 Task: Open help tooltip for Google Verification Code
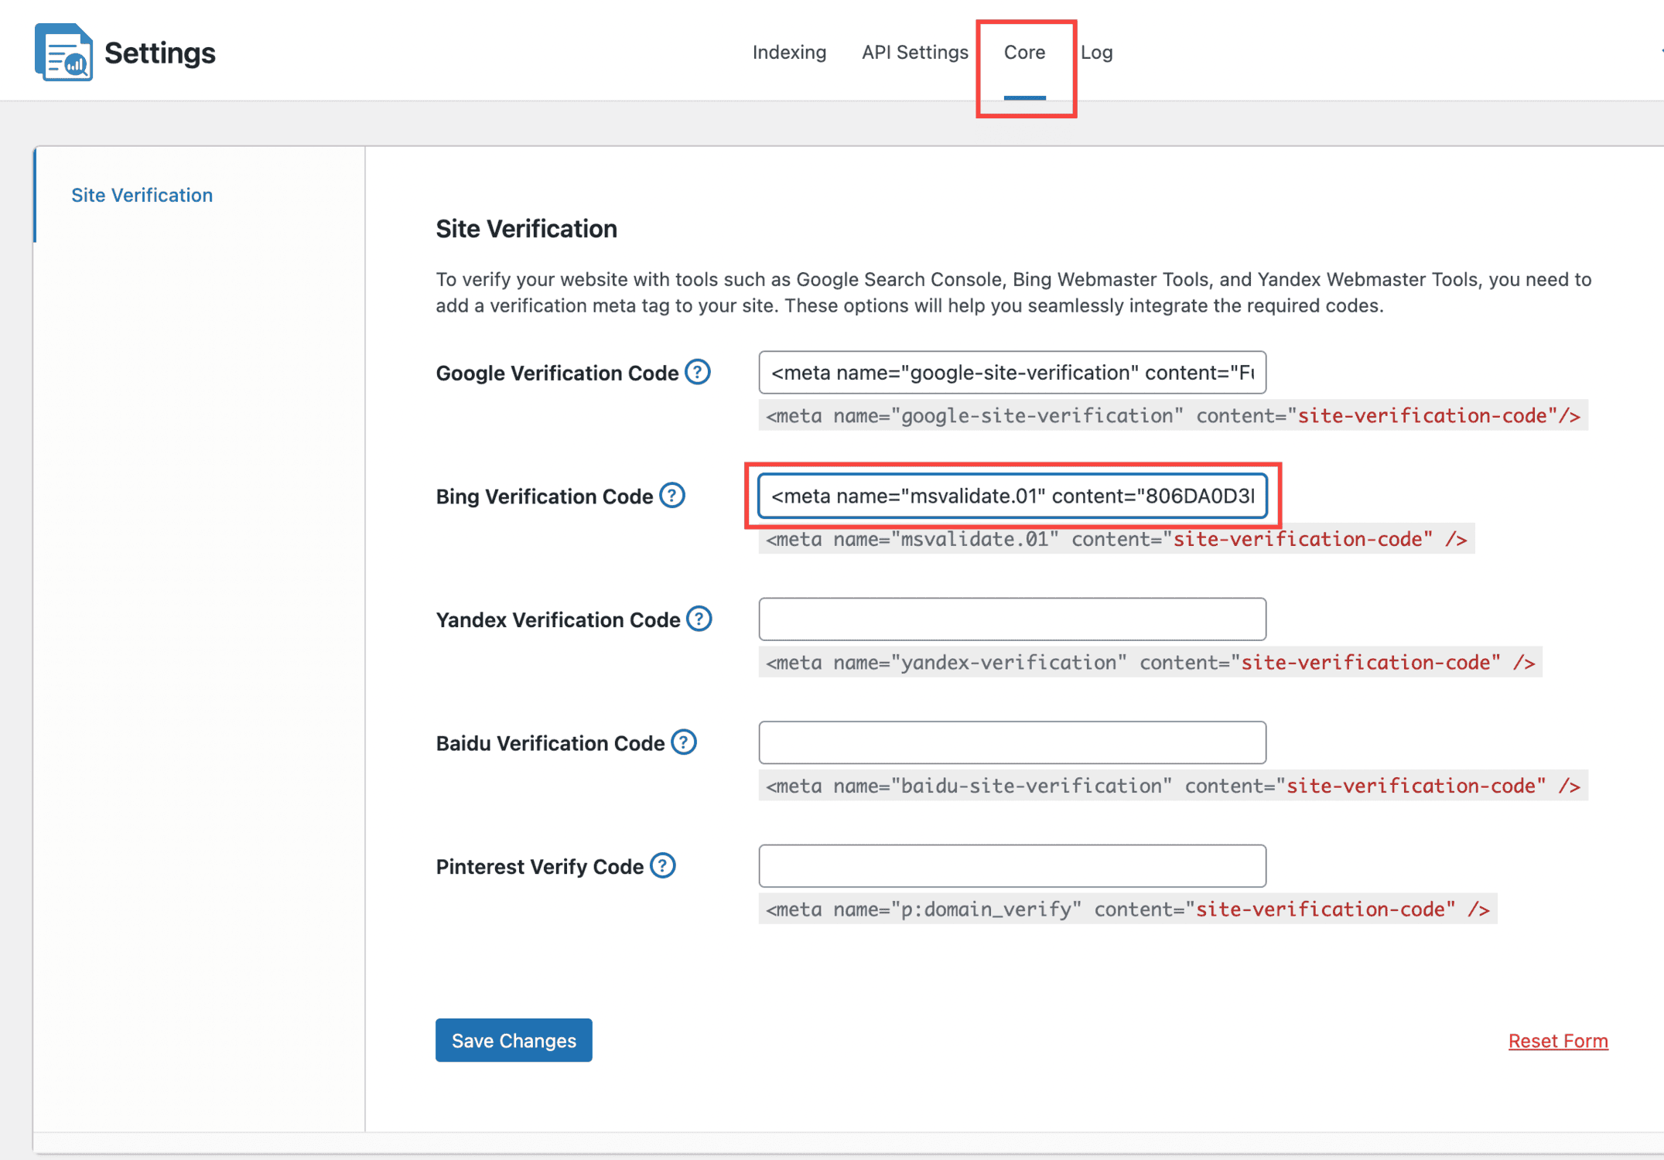(x=698, y=372)
